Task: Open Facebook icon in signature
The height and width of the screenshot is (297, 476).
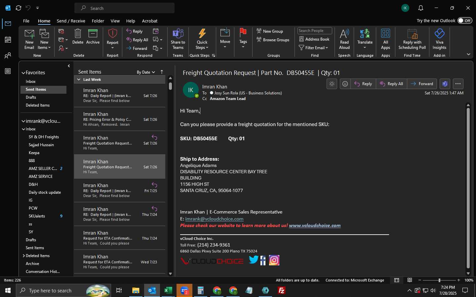Action: point(263,260)
